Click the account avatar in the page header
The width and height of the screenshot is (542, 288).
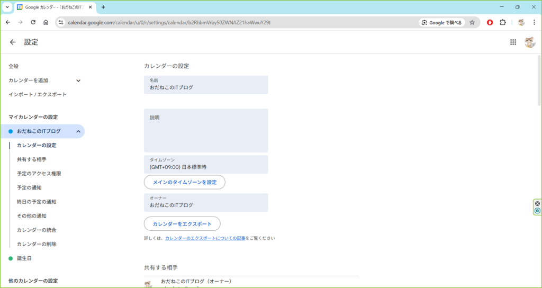click(x=529, y=42)
